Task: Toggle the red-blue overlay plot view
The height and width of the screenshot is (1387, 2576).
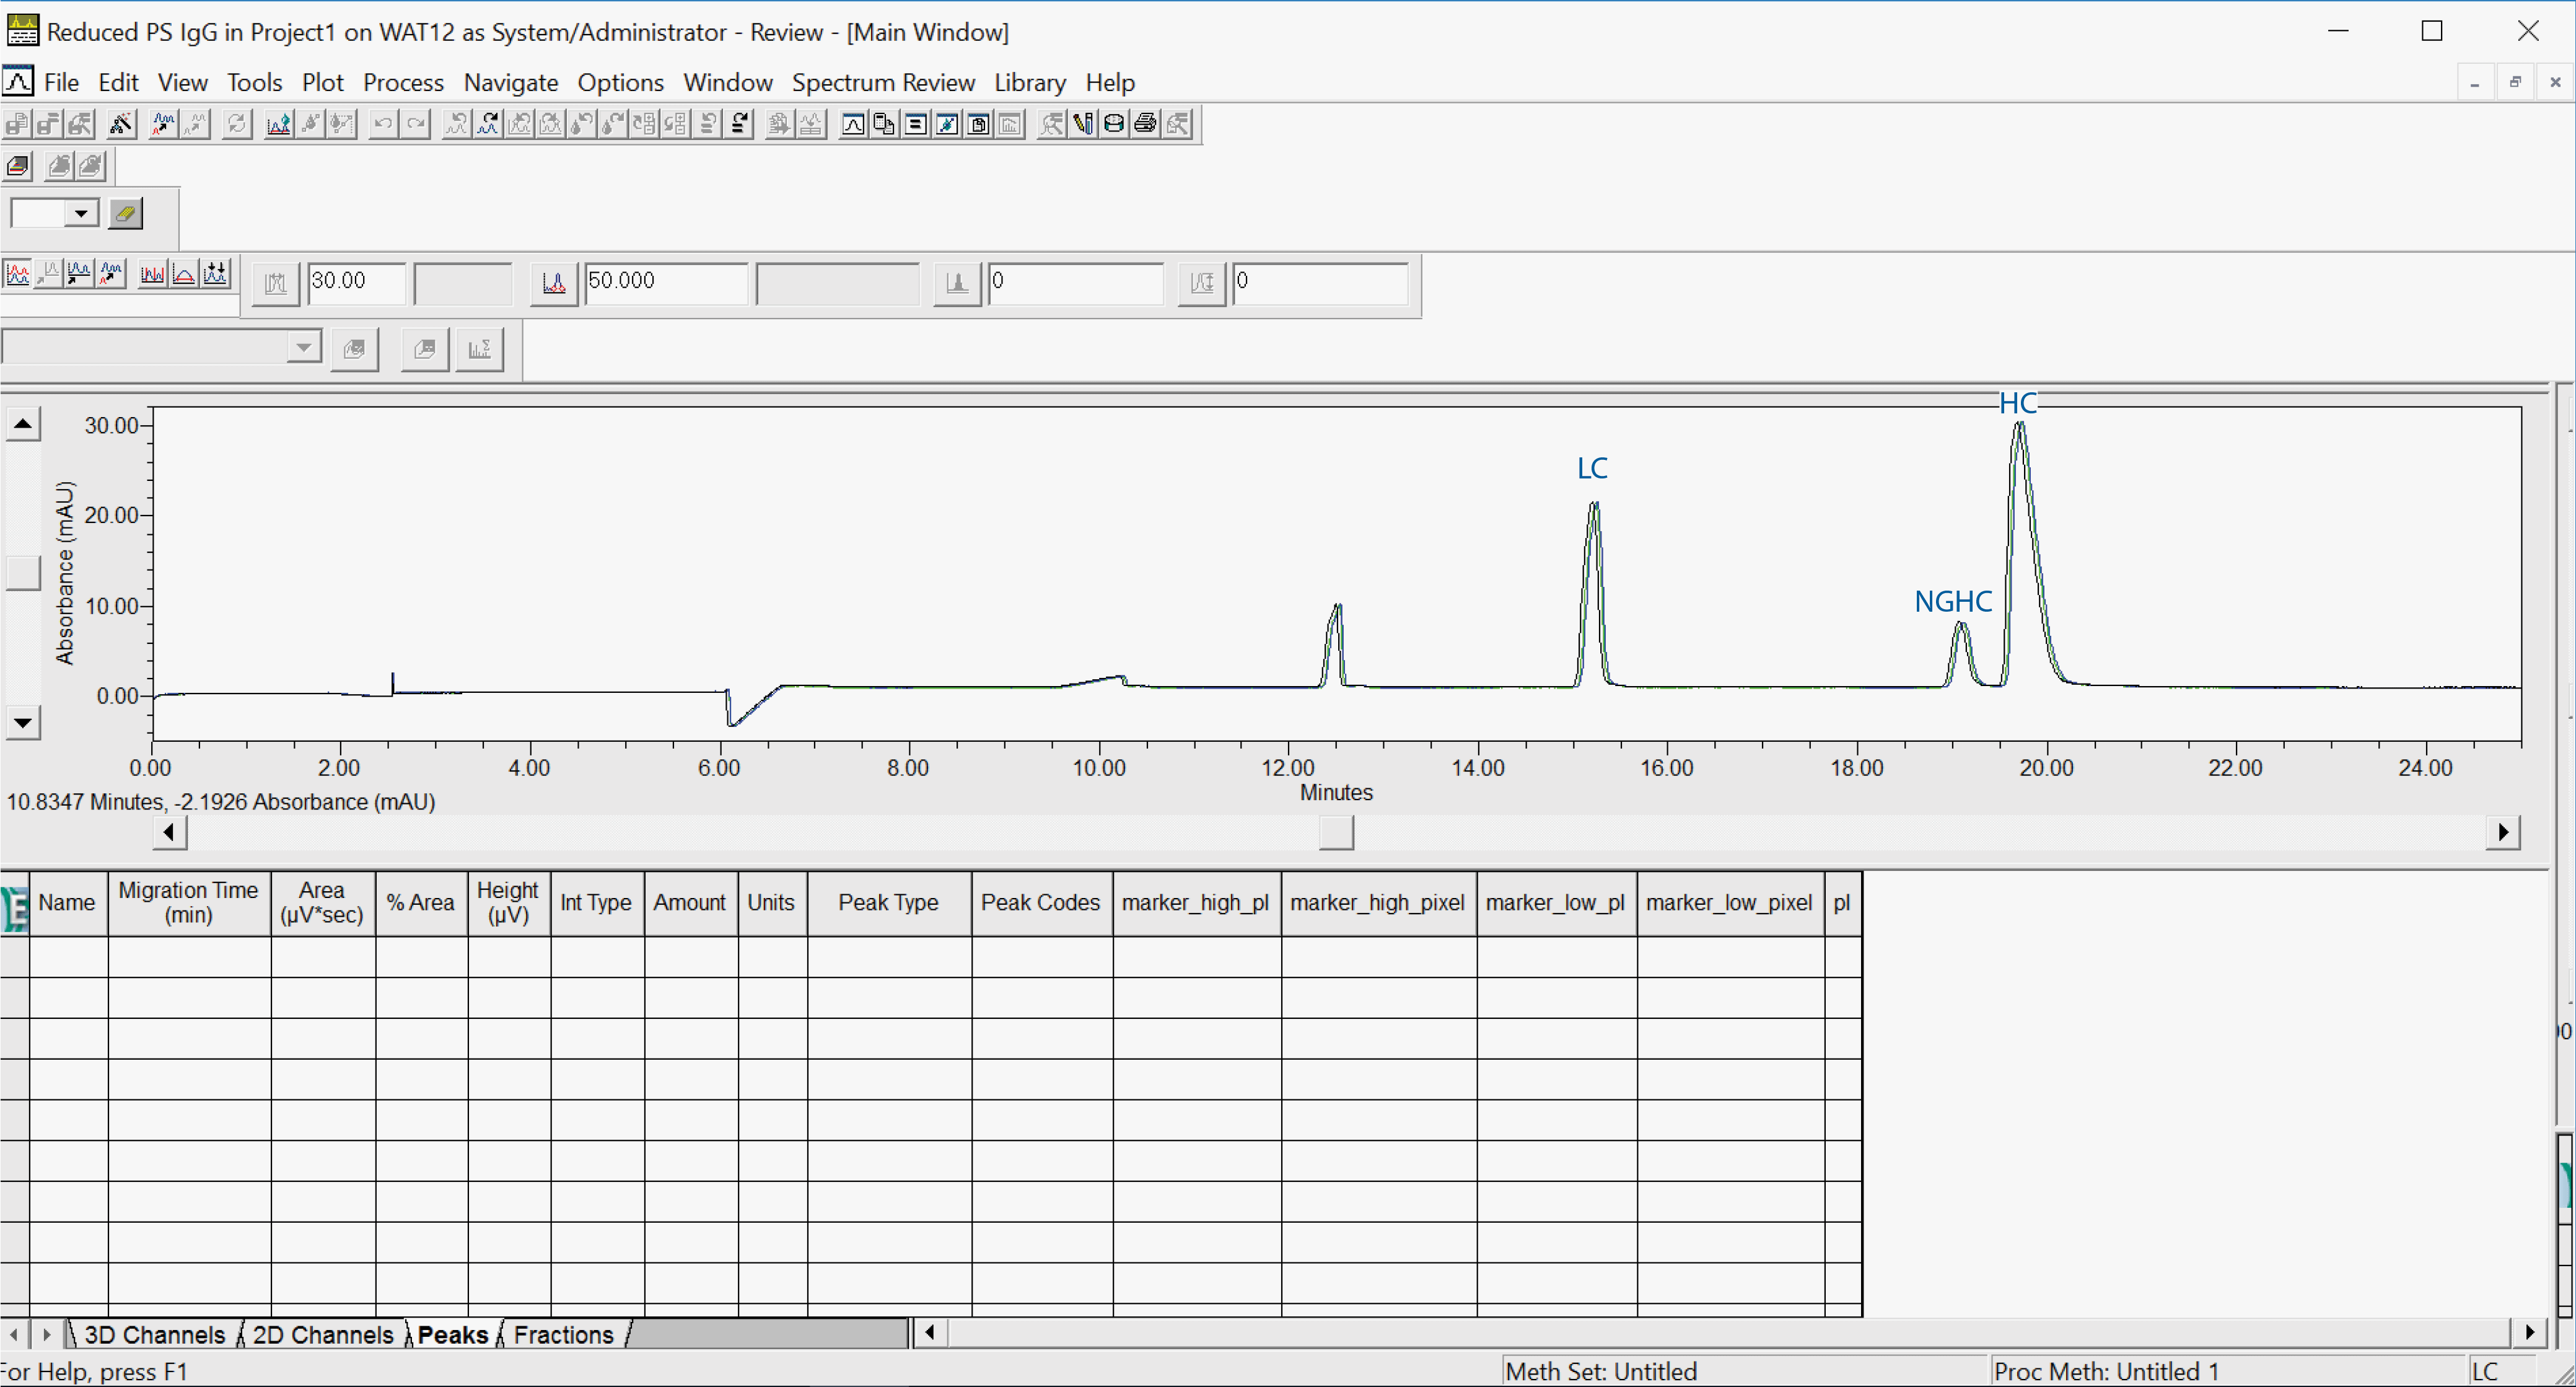Action: (17, 274)
